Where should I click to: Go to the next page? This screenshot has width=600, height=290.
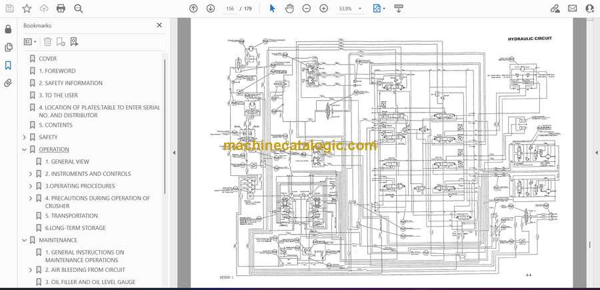click(x=211, y=9)
